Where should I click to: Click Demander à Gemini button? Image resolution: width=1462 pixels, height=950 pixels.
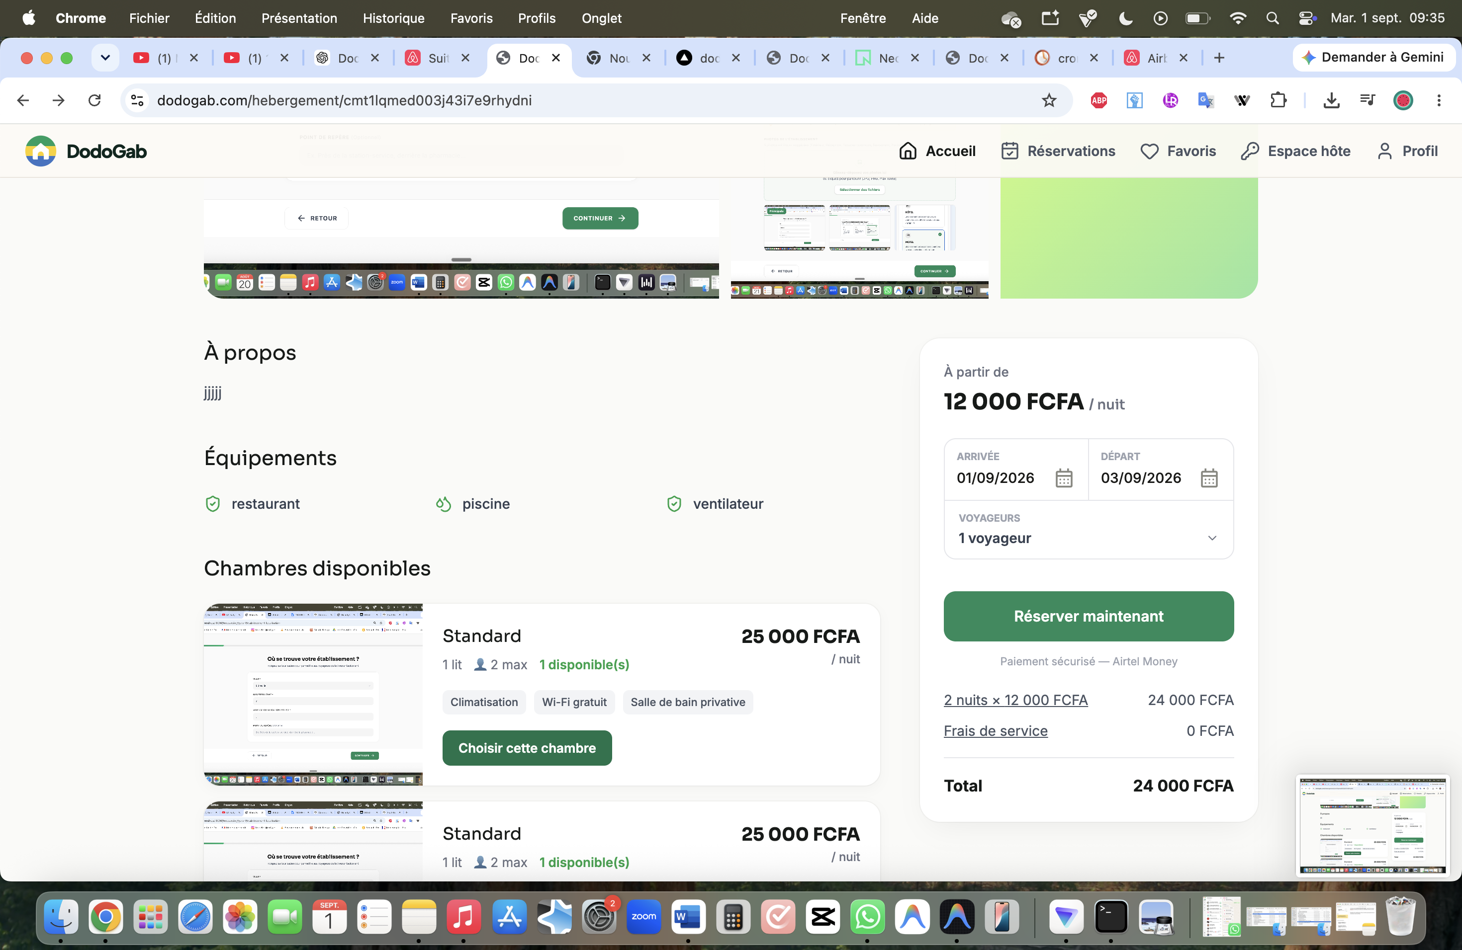[1373, 58]
